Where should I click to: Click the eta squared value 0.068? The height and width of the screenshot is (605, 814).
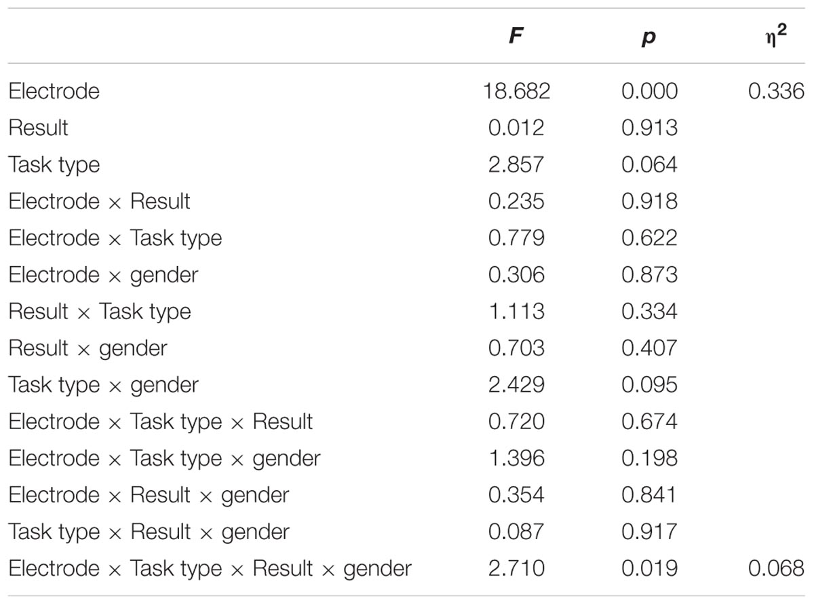click(776, 568)
